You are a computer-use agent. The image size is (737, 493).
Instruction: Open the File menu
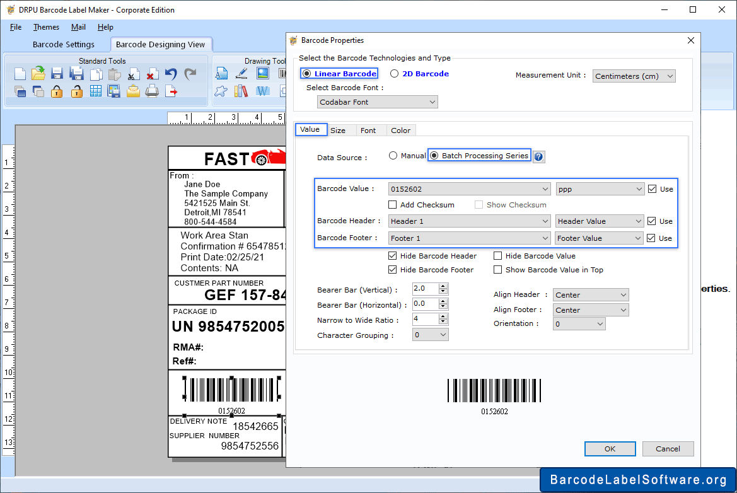[x=16, y=27]
